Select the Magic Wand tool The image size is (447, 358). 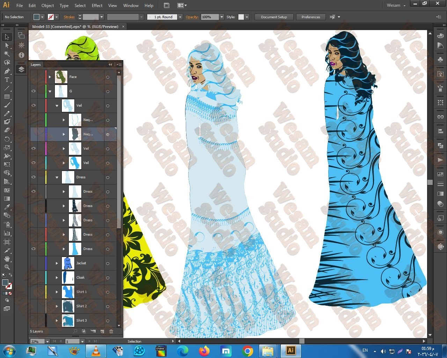(7, 54)
